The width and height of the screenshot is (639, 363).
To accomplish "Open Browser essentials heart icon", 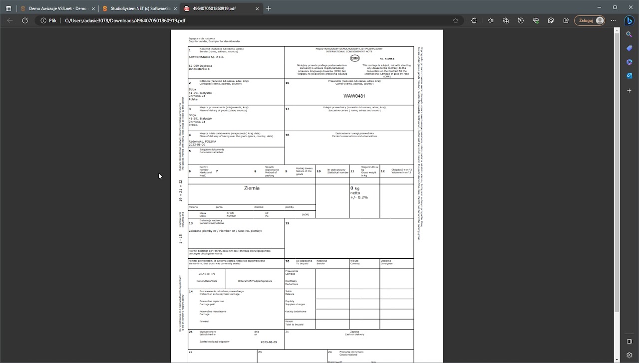I will (536, 20).
